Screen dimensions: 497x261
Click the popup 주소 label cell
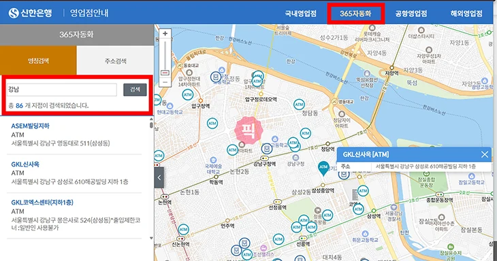point(345,166)
